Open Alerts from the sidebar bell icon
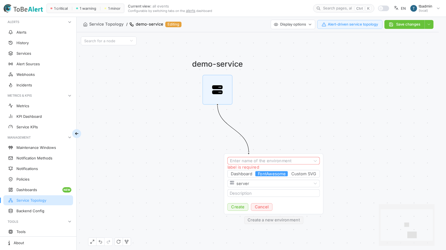This screenshot has height=250, width=446. tap(11, 32)
